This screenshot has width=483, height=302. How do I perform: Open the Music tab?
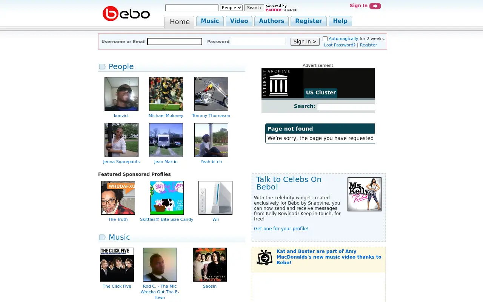[210, 21]
